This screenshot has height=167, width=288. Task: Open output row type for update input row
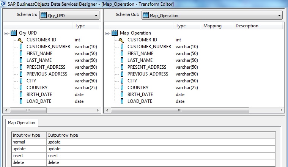pos(161,149)
